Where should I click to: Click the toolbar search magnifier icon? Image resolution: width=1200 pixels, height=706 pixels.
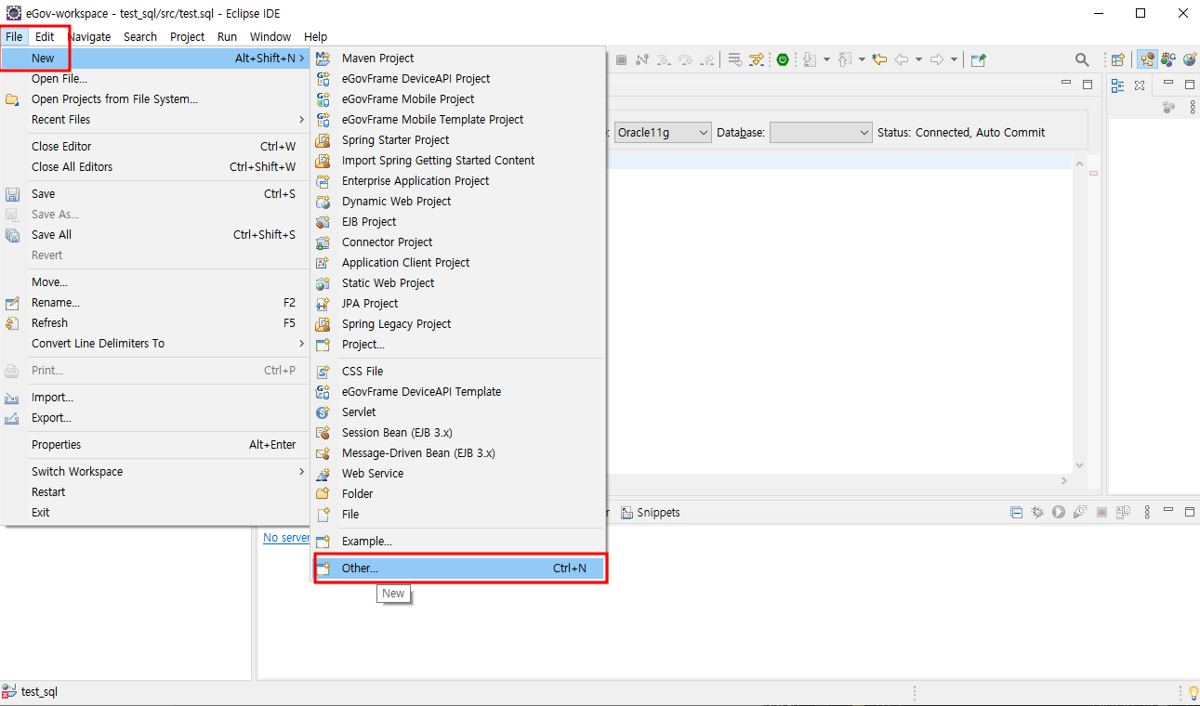click(x=1082, y=59)
